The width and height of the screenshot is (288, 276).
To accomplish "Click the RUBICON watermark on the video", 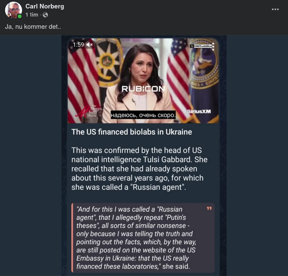I will pyautogui.click(x=143, y=89).
